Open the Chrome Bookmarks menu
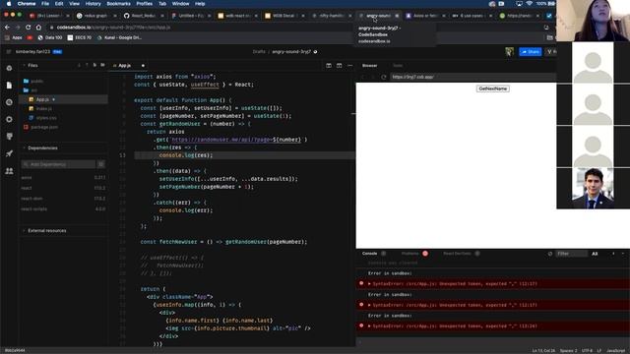Screen dimensions: 630x354 [118, 4]
